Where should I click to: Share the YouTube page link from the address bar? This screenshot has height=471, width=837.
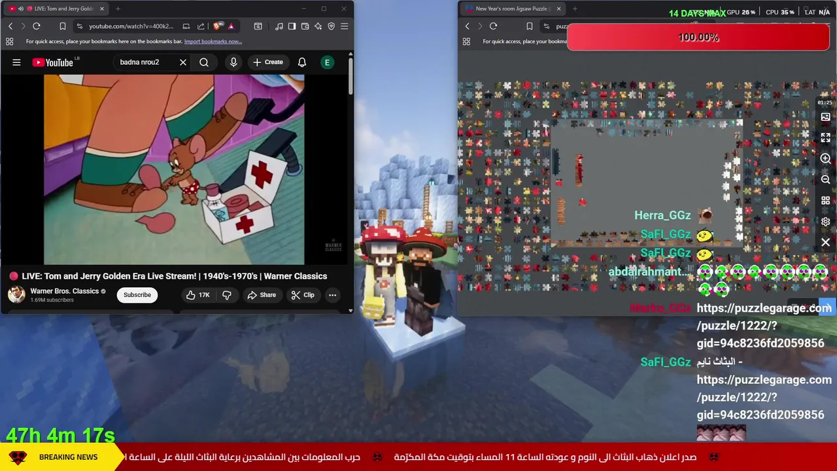tap(201, 26)
